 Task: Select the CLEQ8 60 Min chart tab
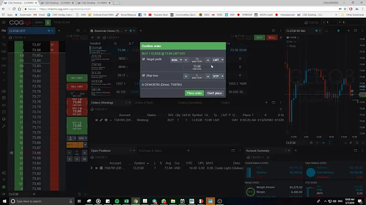click(x=295, y=31)
